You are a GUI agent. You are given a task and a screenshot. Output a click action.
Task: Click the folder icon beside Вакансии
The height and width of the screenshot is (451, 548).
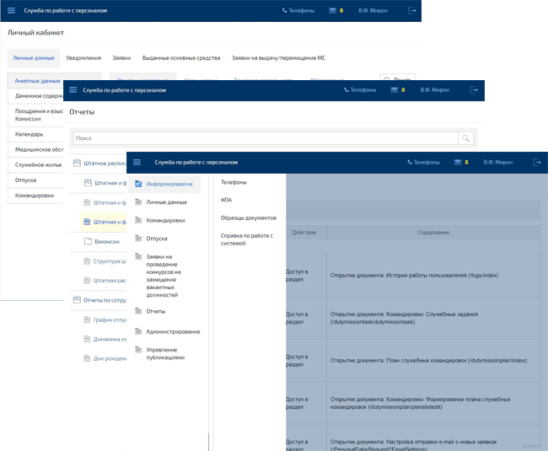88,241
